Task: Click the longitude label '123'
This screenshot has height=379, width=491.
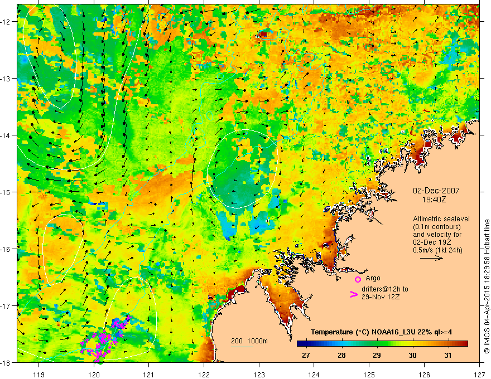Action: point(259,374)
